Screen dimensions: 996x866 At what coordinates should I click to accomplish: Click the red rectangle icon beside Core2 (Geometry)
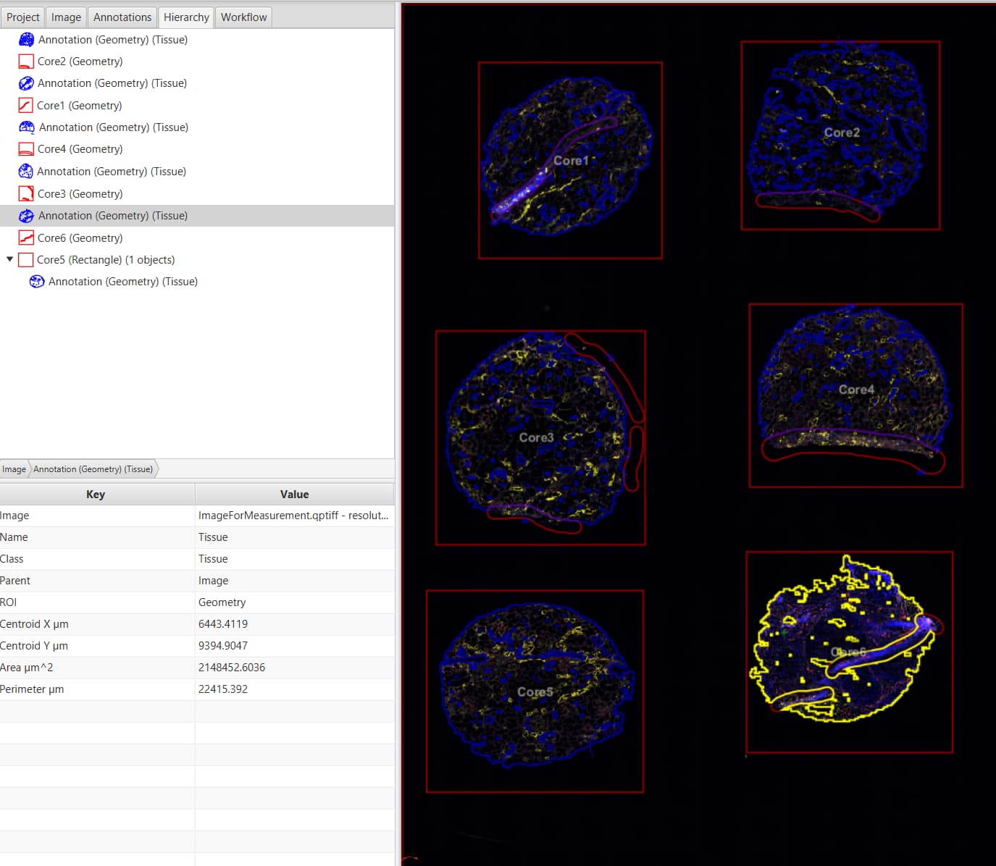[26, 61]
